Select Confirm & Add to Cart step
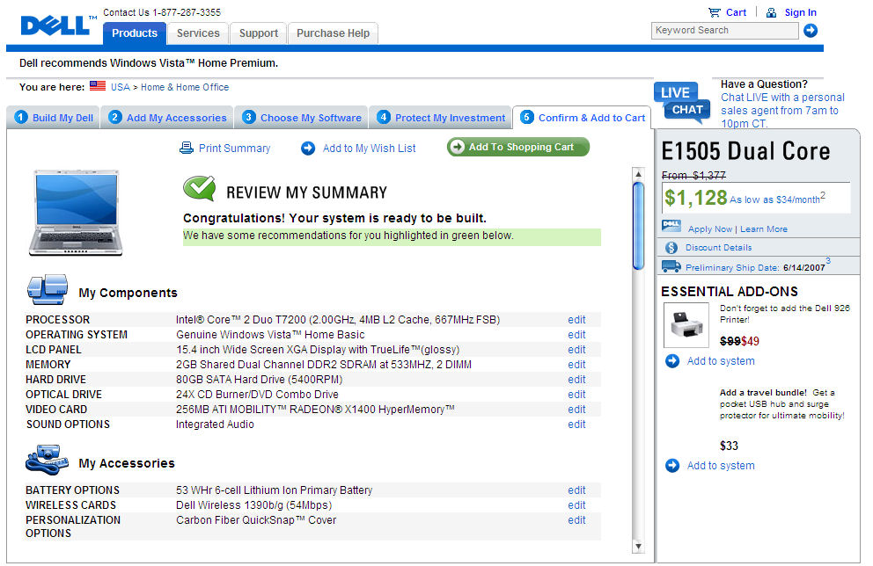This screenshot has width=873, height=566. 582,117
